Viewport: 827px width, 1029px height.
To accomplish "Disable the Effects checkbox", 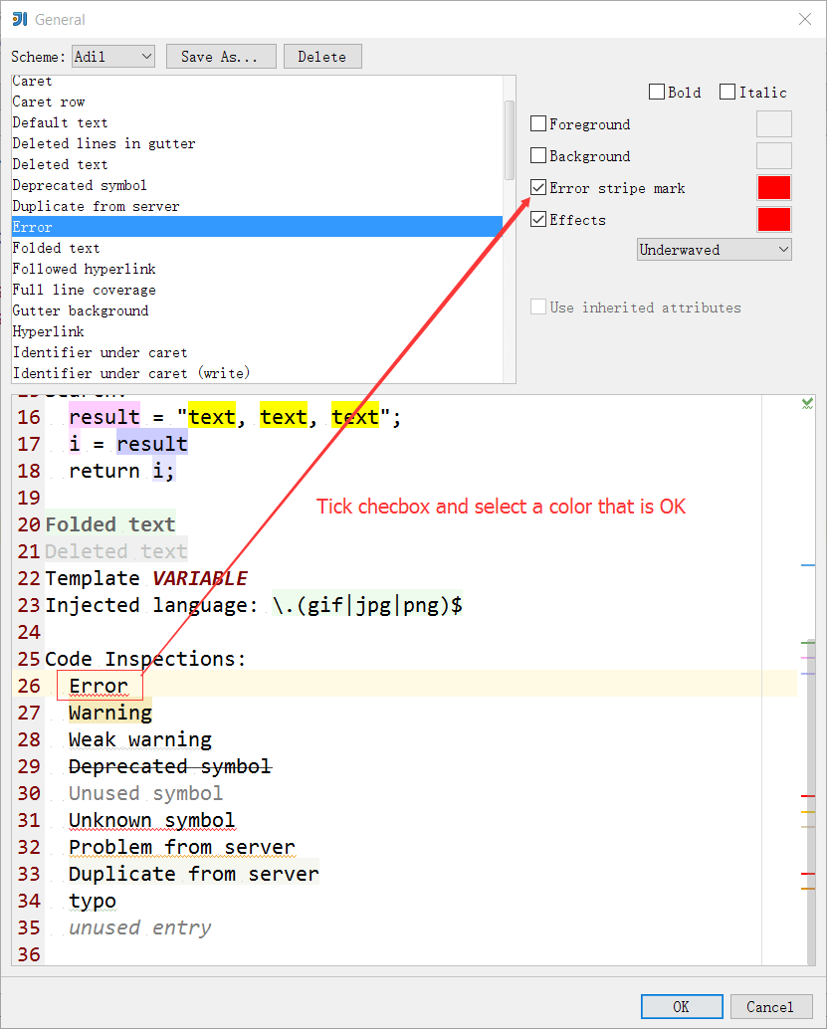I will 538,219.
